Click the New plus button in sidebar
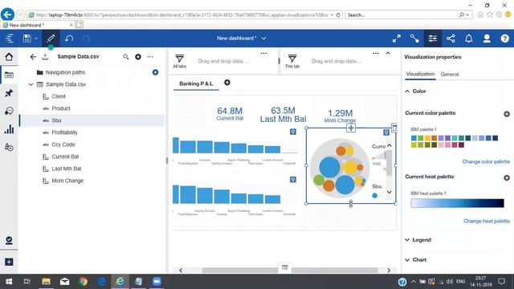The width and height of the screenshot is (514, 289). point(9,262)
